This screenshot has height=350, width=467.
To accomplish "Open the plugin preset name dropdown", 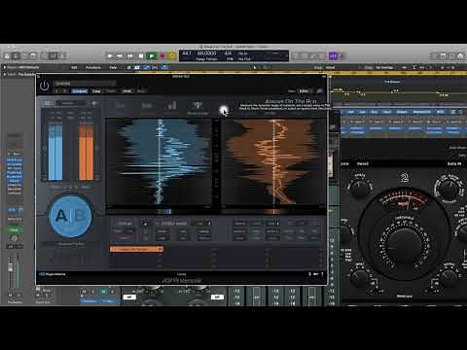I will click(85, 84).
